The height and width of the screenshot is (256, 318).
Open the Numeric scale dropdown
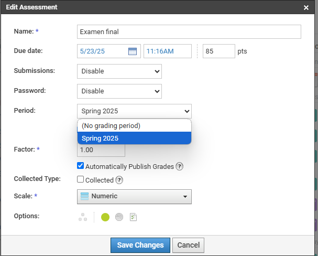134,197
